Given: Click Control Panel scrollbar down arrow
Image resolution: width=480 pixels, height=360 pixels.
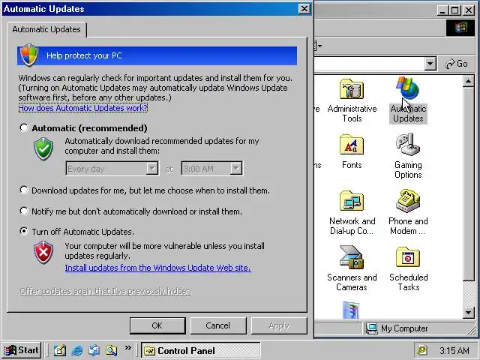Looking at the screenshot, I should point(468,313).
